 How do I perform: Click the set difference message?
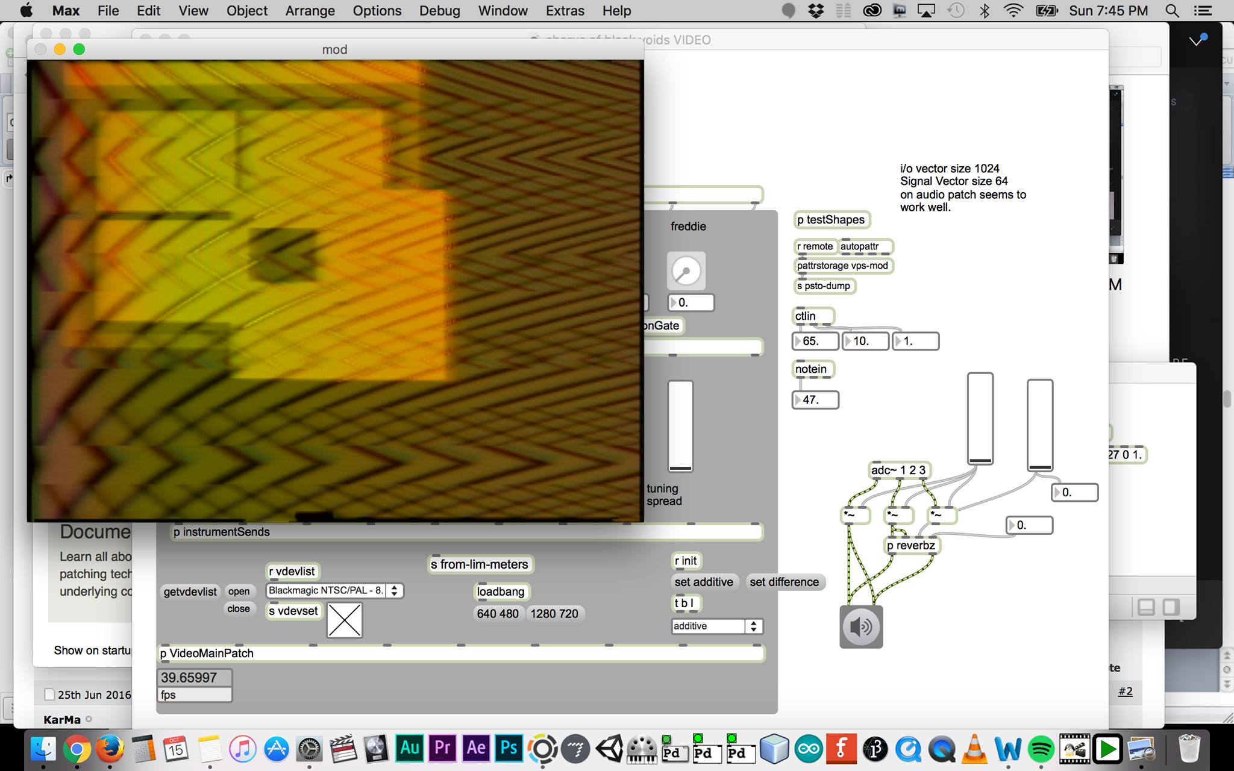(784, 582)
